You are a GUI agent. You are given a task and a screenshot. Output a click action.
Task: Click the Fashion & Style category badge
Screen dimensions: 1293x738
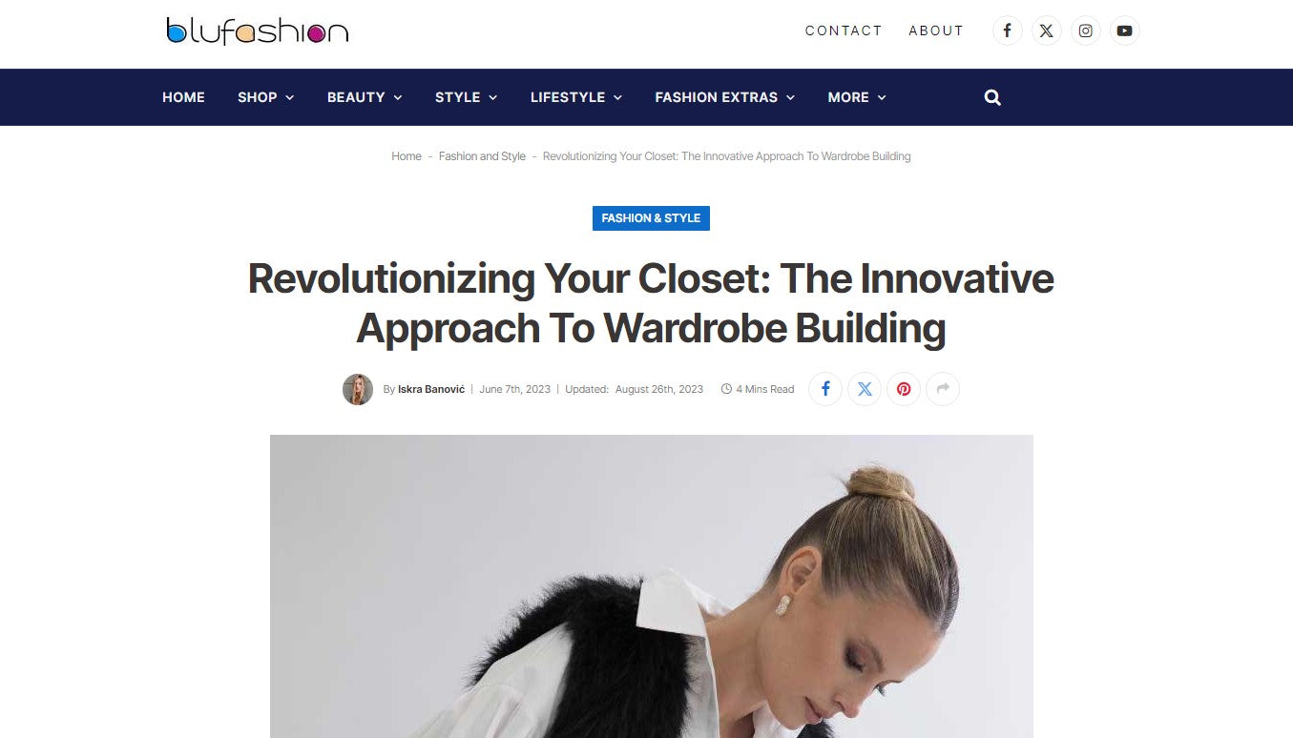pos(651,218)
